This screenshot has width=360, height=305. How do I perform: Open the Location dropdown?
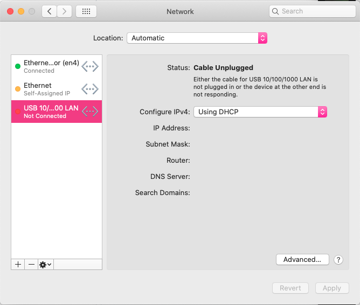(197, 38)
